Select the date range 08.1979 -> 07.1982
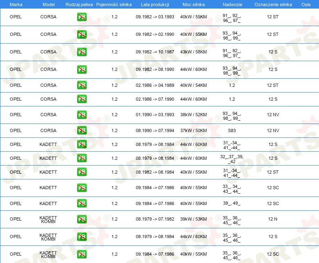 click(155, 219)
